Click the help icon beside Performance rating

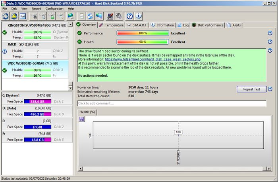coord(270,33)
